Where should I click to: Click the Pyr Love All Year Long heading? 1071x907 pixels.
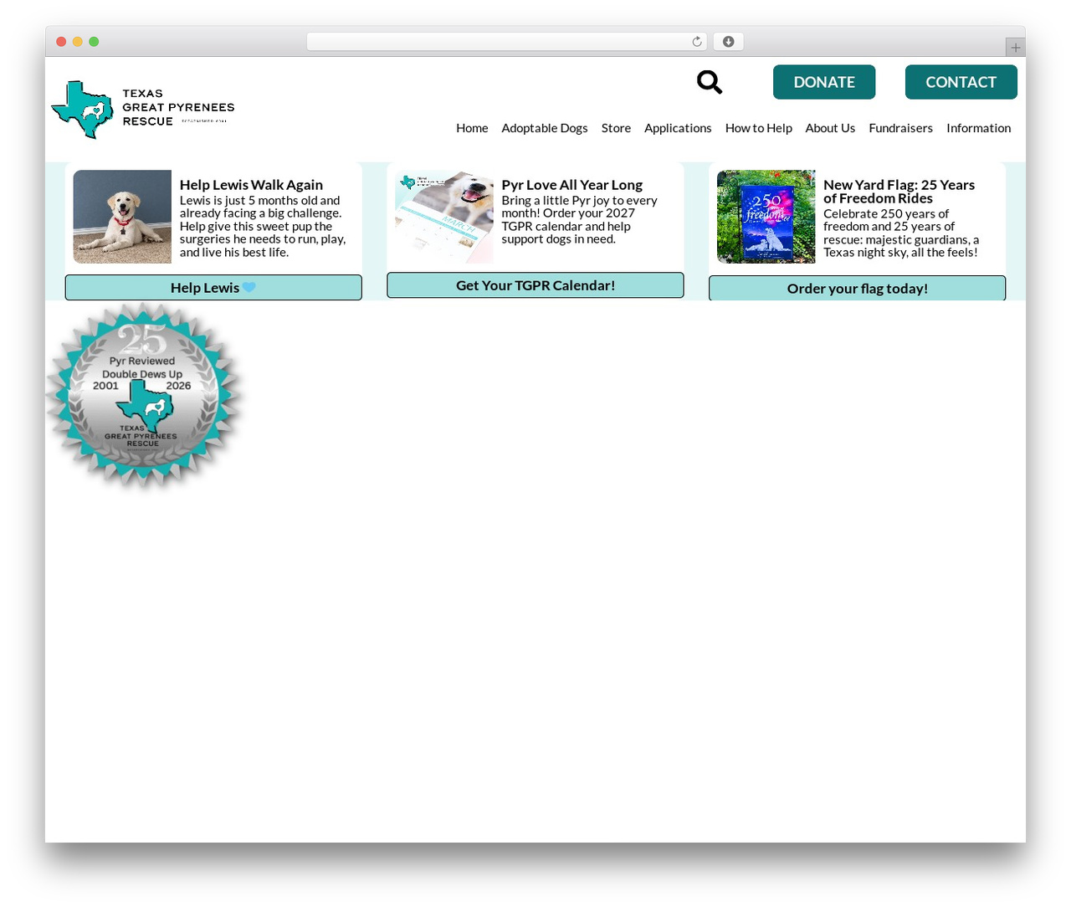pyautogui.click(x=572, y=185)
